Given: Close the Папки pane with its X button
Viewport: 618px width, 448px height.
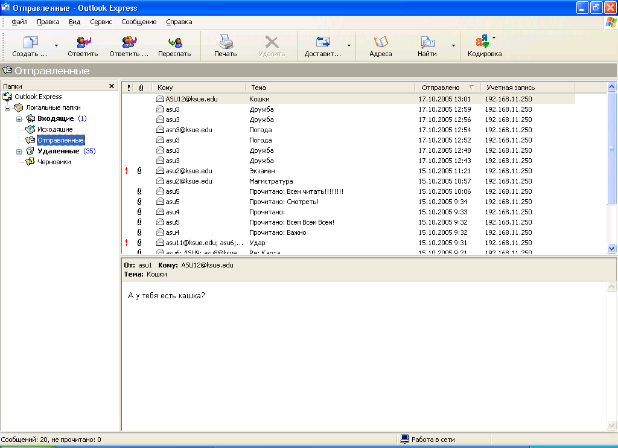Looking at the screenshot, I should click(112, 86).
